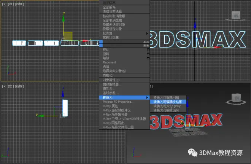The height and width of the screenshot is (164, 251).
Task: Click 连线参数 menu entry
Action: [110, 93]
